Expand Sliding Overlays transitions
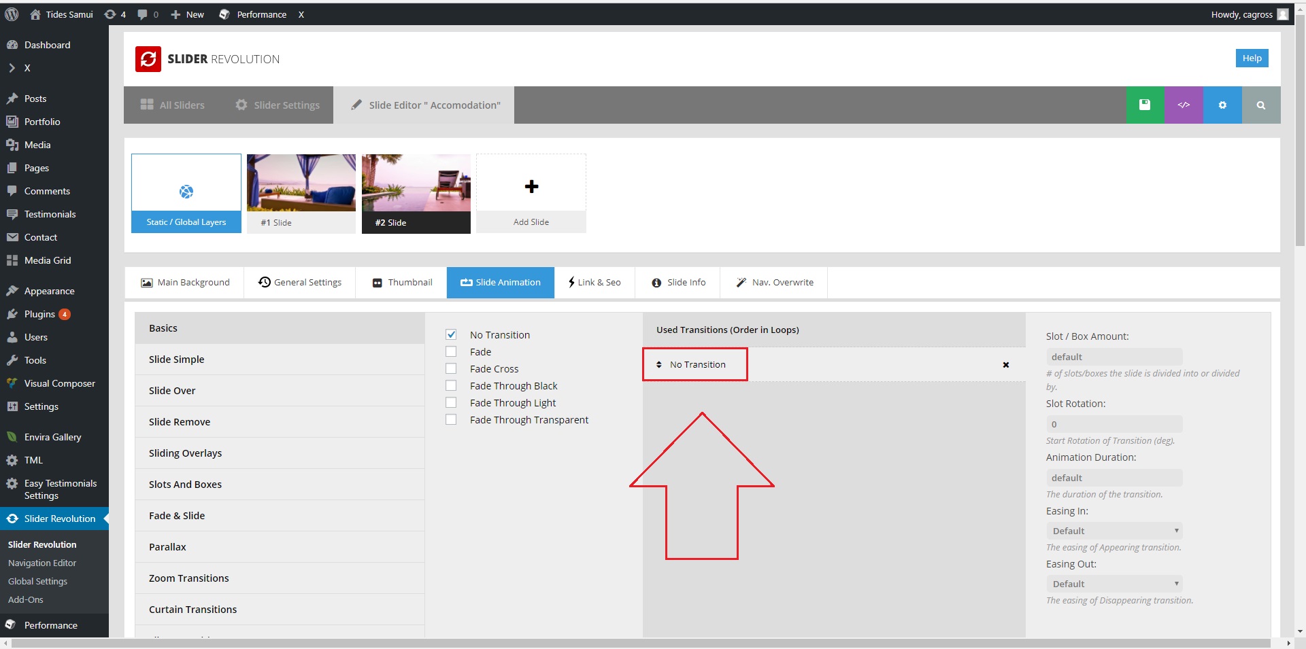Viewport: 1306px width, 649px height. coord(280,453)
